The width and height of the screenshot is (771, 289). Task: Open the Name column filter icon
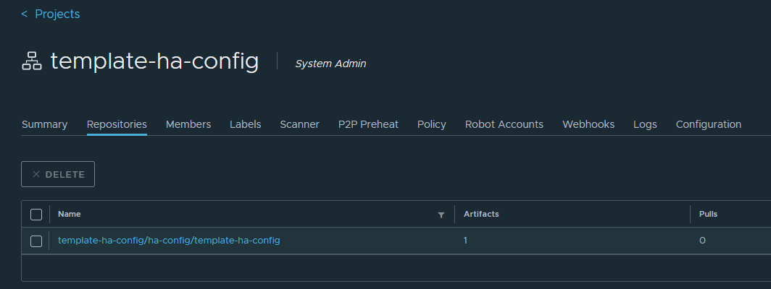(x=441, y=215)
